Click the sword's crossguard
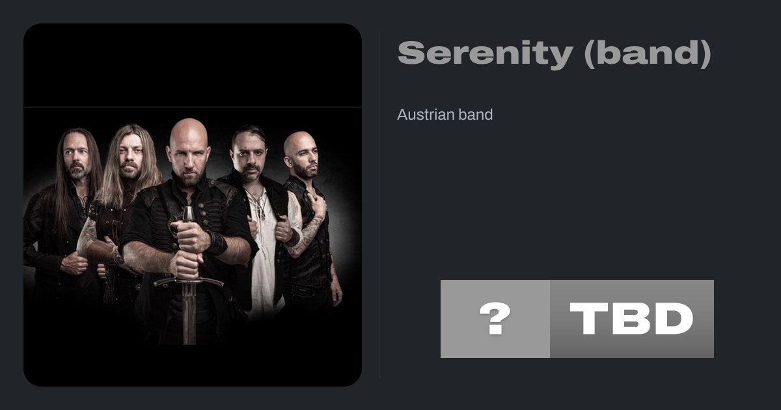781x410 pixels. click(x=187, y=282)
